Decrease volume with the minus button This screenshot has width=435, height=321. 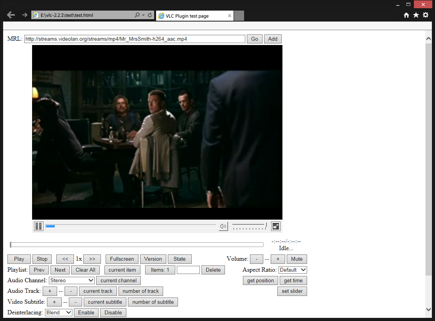tap(257, 259)
